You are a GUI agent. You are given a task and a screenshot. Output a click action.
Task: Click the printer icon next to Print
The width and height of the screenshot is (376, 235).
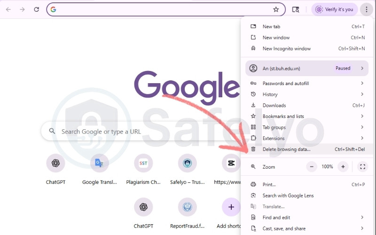coord(253,184)
